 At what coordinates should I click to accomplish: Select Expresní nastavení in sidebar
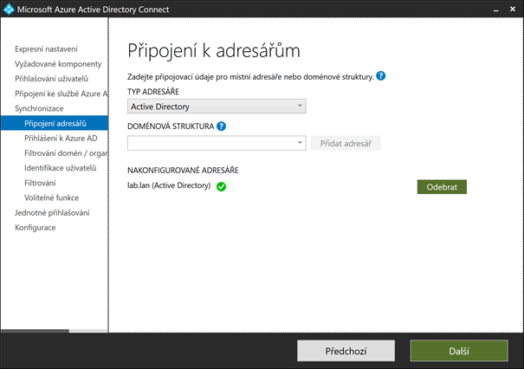tap(46, 49)
